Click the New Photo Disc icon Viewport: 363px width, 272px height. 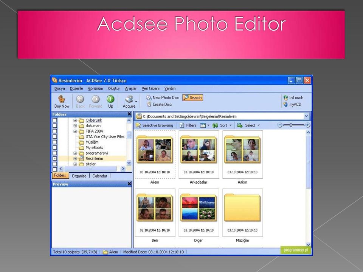149,97
